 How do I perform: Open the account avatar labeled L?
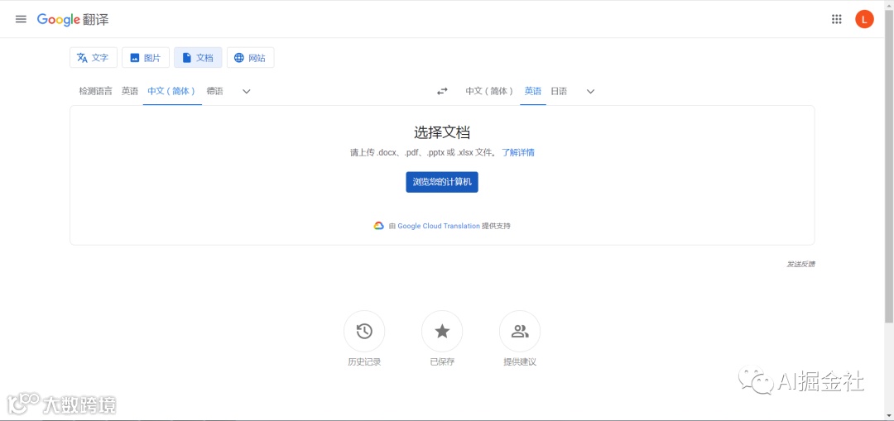tap(864, 19)
